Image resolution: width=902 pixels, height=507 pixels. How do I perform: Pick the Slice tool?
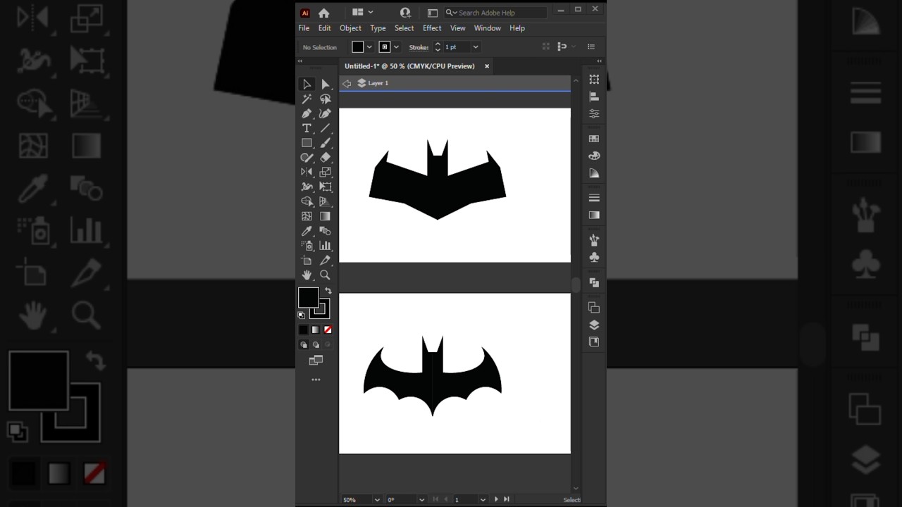[x=325, y=261]
